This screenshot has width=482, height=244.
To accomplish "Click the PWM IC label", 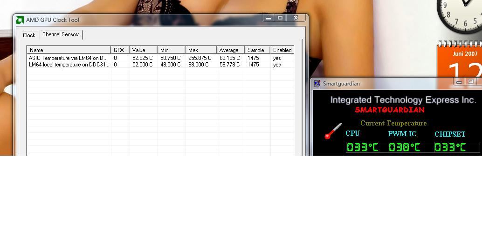I will (402, 134).
